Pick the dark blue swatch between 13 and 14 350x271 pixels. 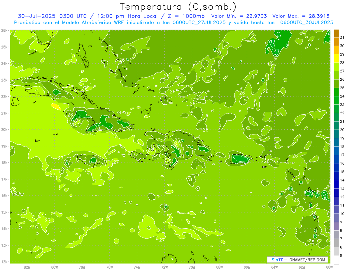(x=336, y=184)
